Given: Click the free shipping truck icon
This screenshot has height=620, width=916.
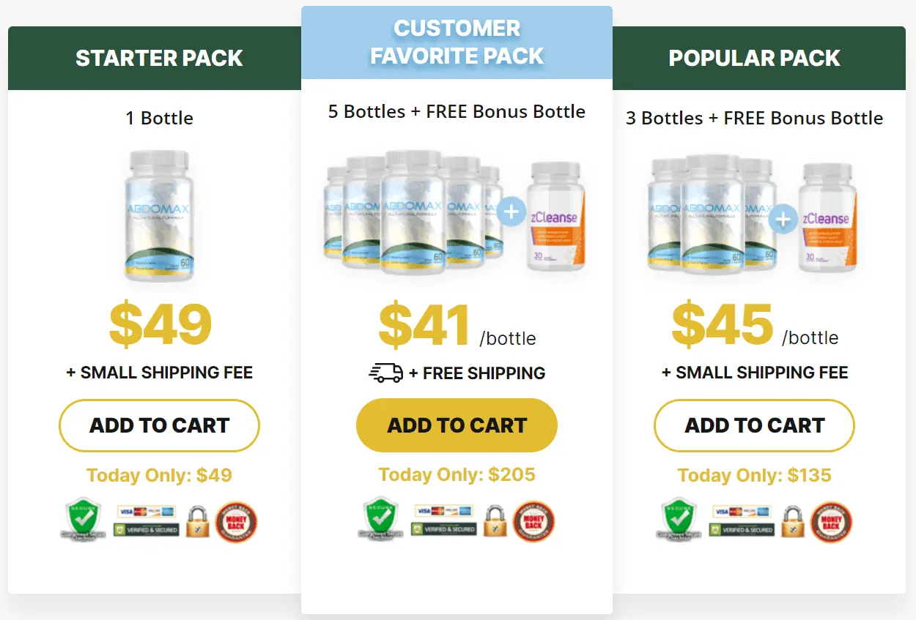Looking at the screenshot, I should 386,373.
